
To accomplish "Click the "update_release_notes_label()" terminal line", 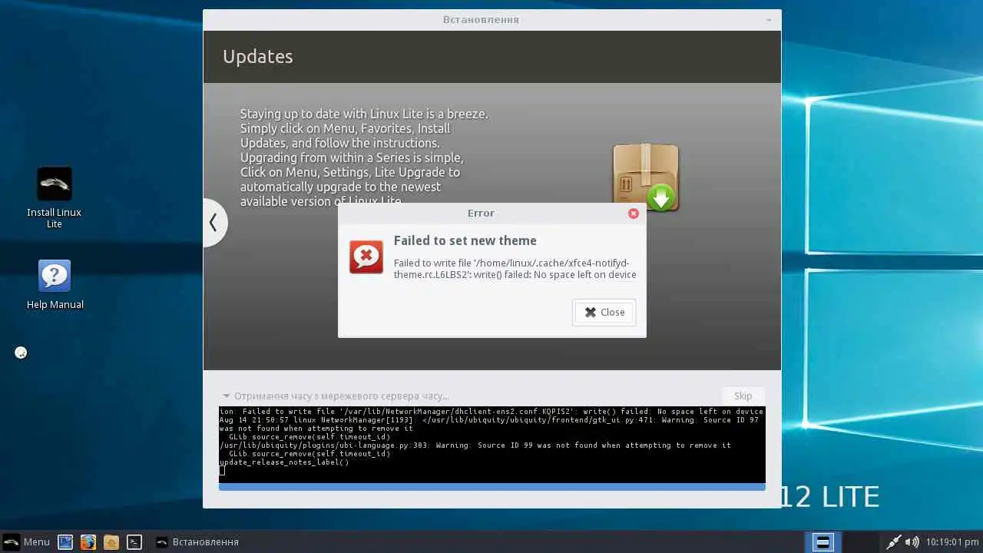I will click(284, 462).
